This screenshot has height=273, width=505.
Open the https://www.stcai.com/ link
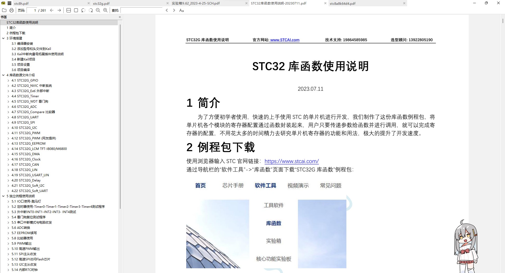click(291, 161)
